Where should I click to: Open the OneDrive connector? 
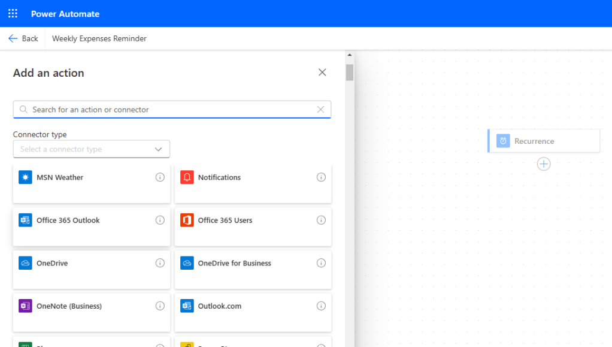(52, 263)
